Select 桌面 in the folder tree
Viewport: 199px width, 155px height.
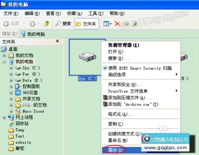tap(13, 49)
